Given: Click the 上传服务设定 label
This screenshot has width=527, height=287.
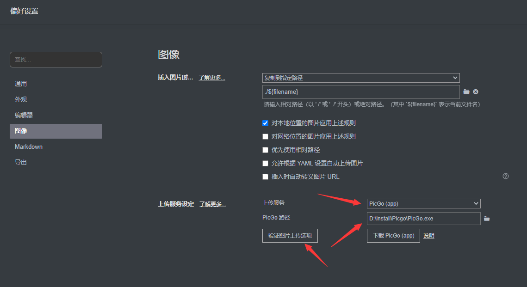Looking at the screenshot, I should [x=176, y=204].
